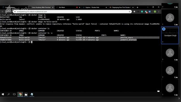Click the container name pedantic_brattain
181x102 pixels.
pos(128,40)
